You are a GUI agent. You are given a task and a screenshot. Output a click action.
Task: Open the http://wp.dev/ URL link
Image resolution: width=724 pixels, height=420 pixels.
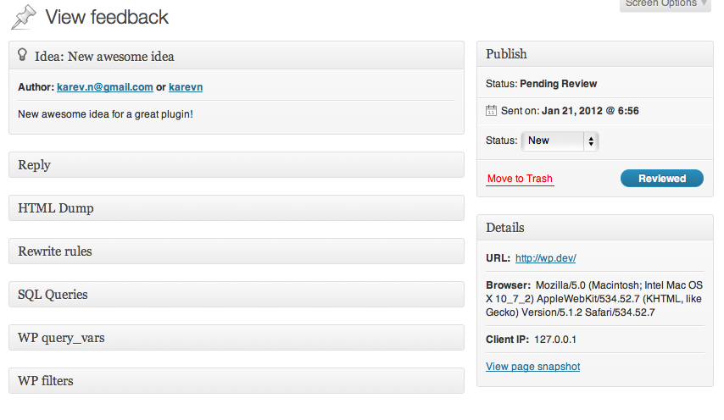tap(545, 258)
